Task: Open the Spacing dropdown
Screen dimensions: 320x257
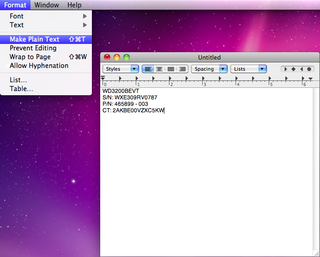Action: [209, 69]
